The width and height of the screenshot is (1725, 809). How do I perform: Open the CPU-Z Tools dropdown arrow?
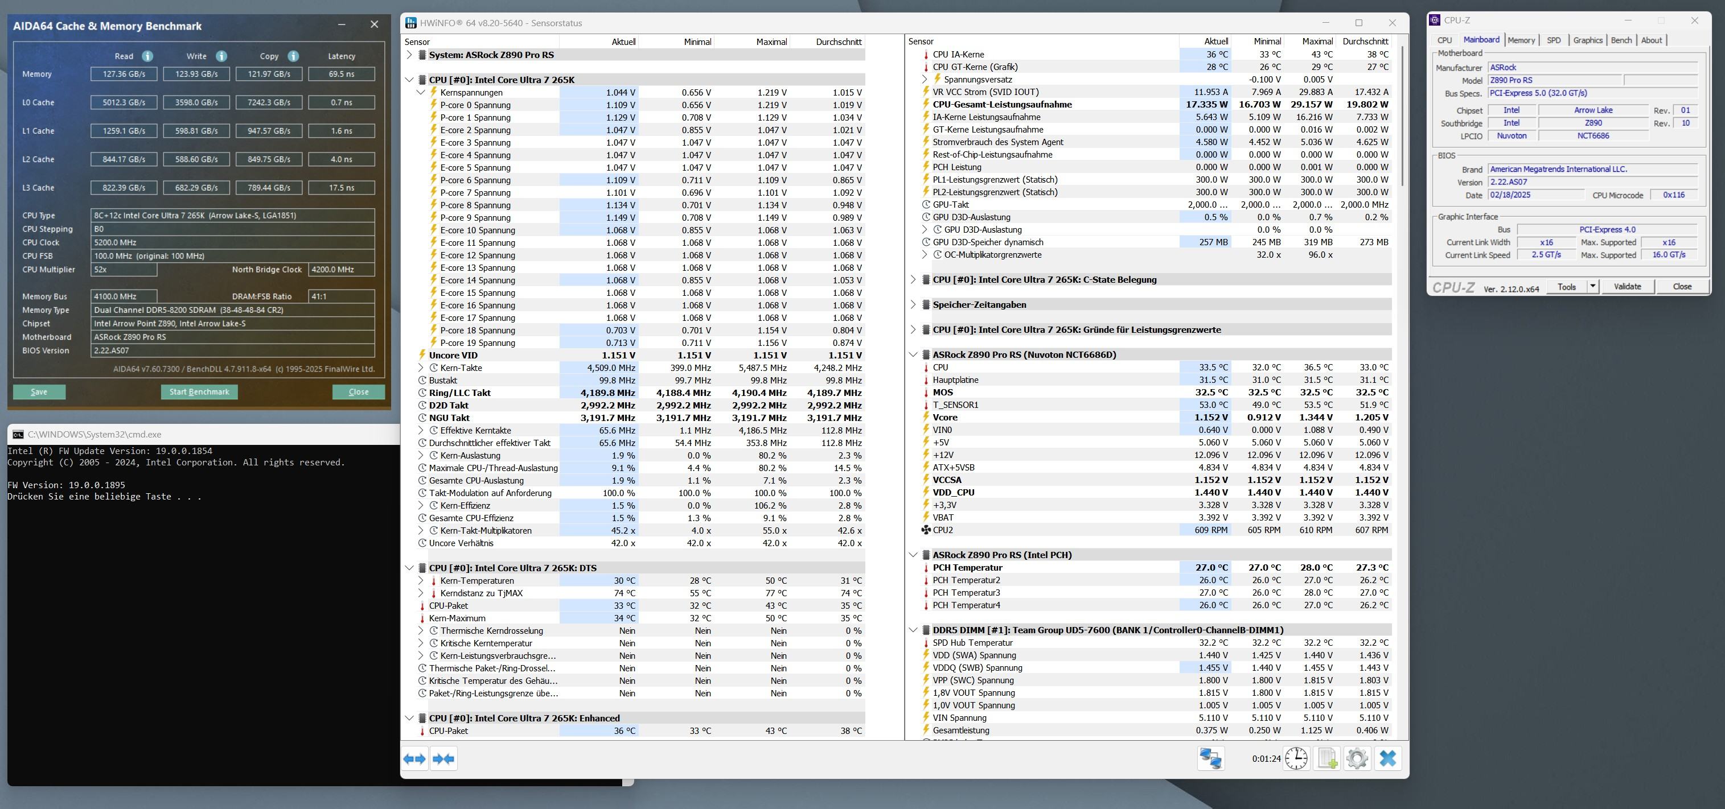coord(1592,286)
